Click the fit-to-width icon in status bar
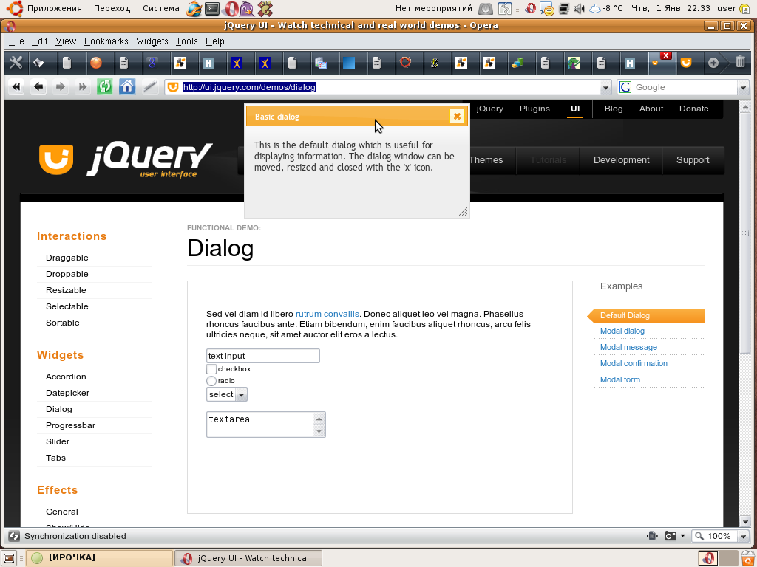 point(651,536)
